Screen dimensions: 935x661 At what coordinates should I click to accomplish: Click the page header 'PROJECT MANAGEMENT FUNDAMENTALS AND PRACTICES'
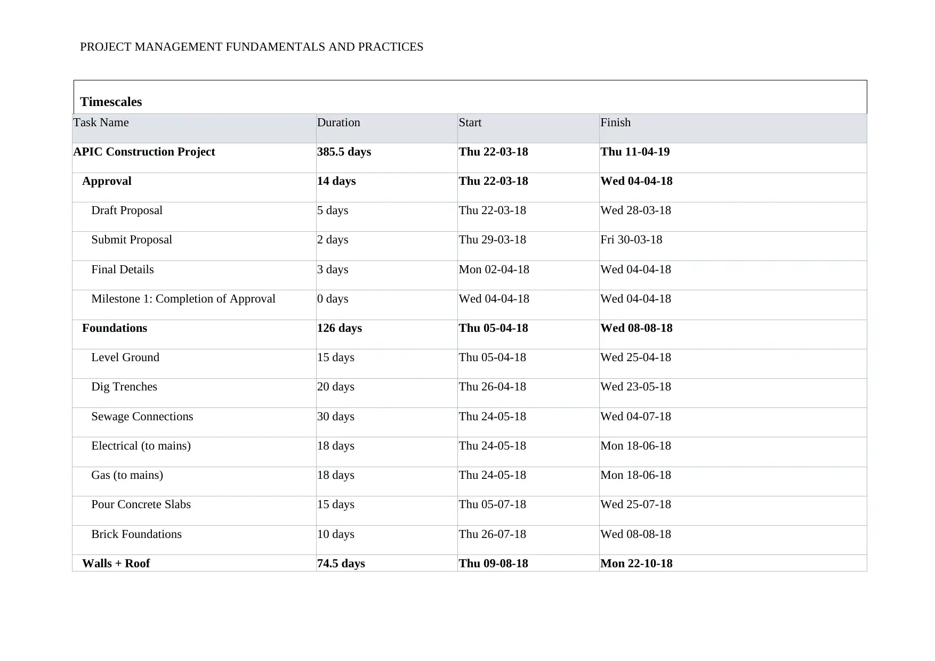click(x=252, y=47)
